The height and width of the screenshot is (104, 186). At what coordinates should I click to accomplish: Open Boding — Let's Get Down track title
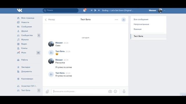coord(117,10)
